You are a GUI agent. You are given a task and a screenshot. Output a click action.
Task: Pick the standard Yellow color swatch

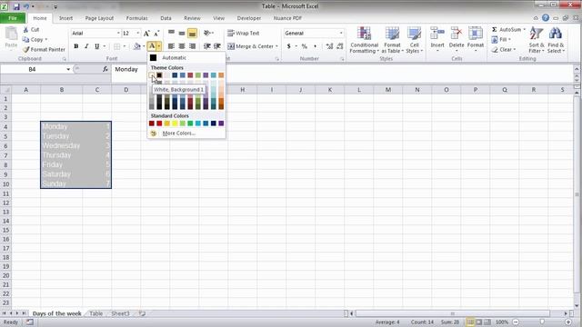[x=175, y=124]
